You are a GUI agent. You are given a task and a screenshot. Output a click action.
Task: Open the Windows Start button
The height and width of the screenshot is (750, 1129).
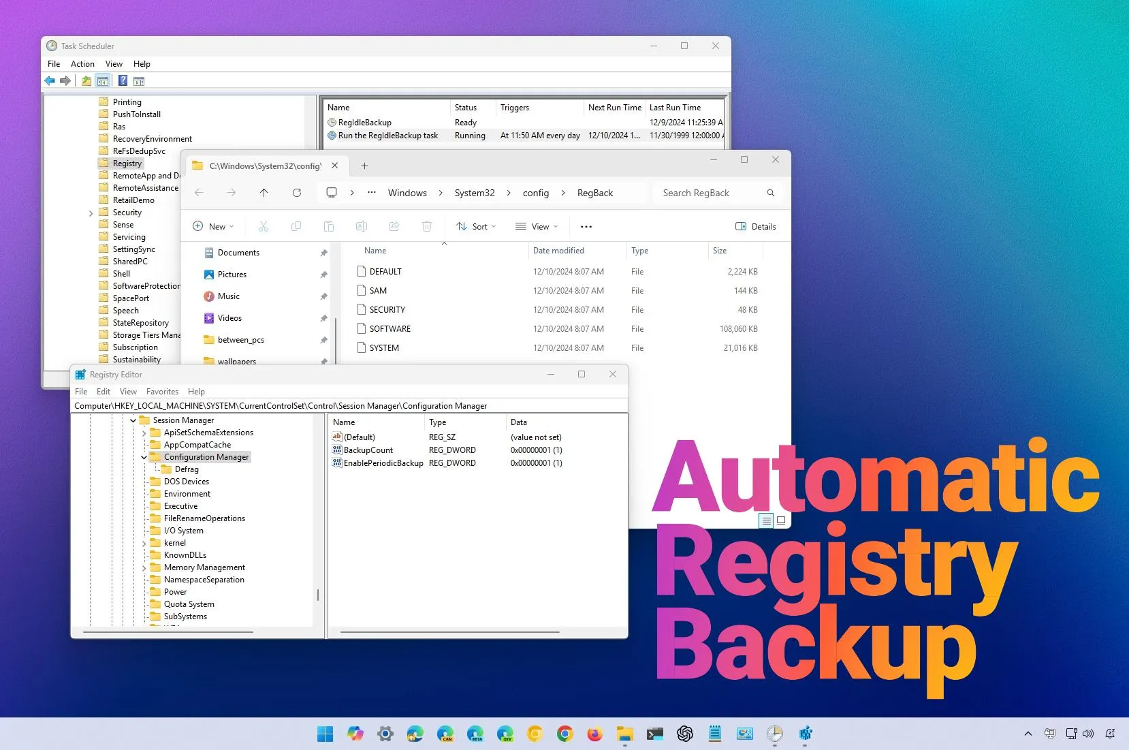(x=325, y=734)
